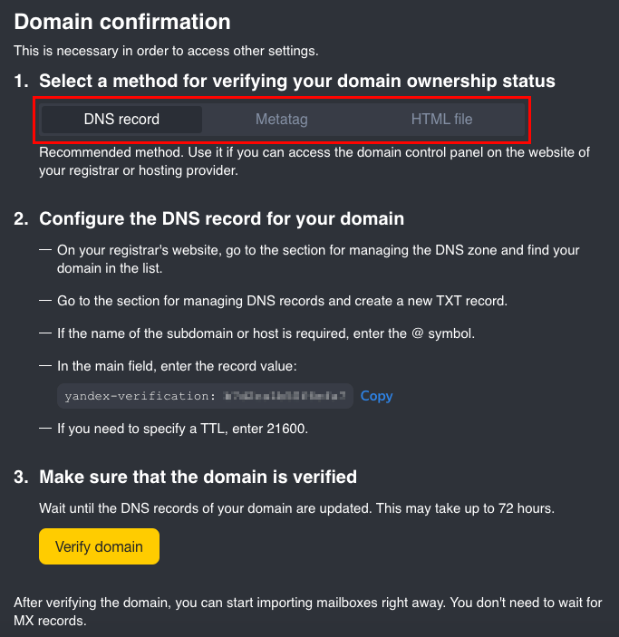Click inside the yandex-verification code field

pyautogui.click(x=205, y=396)
